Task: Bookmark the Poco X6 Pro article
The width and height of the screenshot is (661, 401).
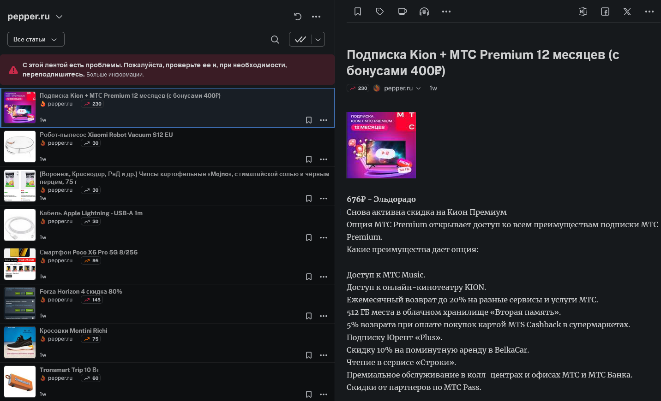Action: click(x=309, y=277)
